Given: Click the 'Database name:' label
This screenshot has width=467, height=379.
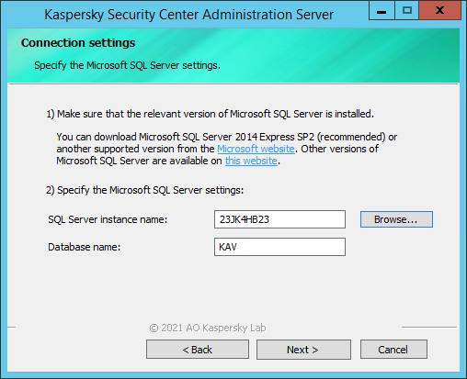Looking at the screenshot, I should [x=85, y=247].
